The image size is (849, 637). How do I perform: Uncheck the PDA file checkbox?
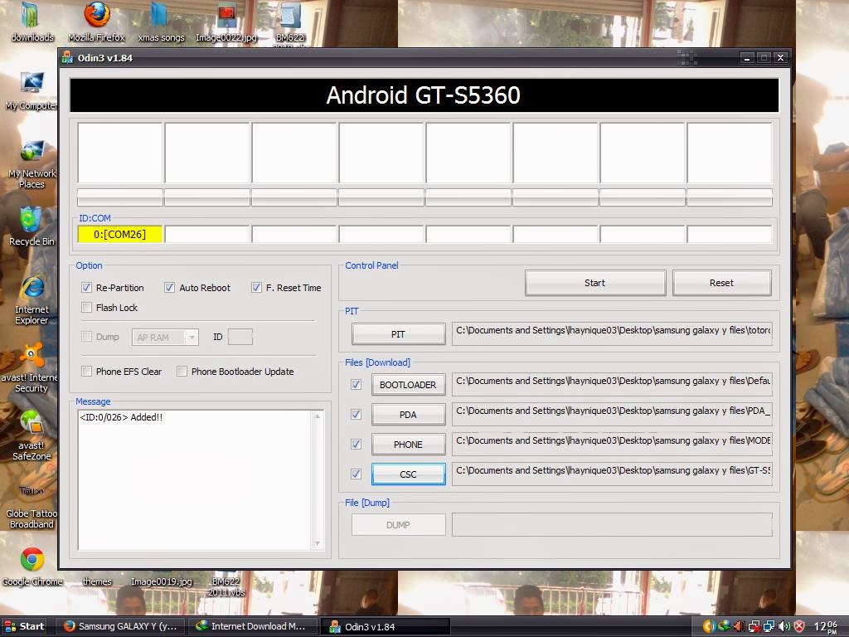[356, 415]
